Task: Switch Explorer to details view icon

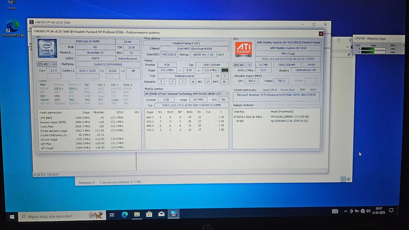Action: (x=343, y=179)
